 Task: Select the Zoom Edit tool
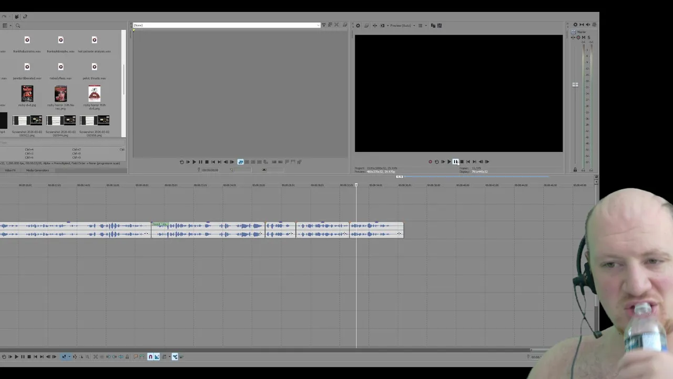point(87,356)
